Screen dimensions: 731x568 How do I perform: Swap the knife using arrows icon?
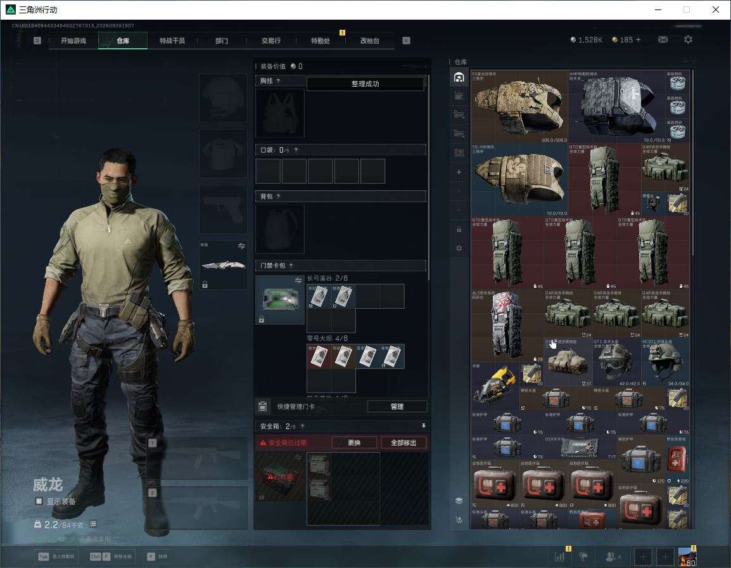tap(241, 246)
